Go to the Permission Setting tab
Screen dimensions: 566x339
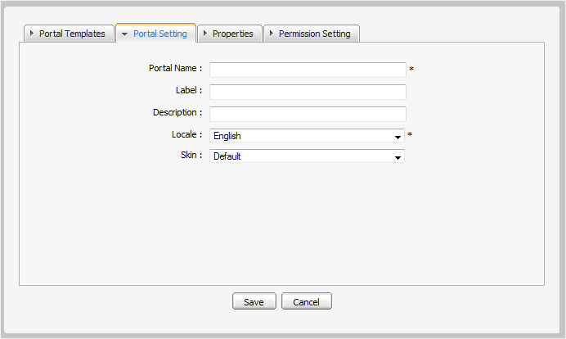[314, 34]
